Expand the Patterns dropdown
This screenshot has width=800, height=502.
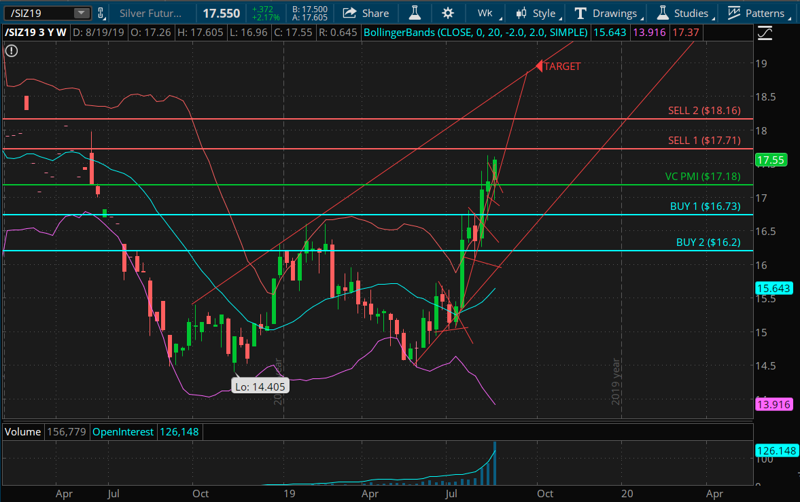click(x=767, y=13)
